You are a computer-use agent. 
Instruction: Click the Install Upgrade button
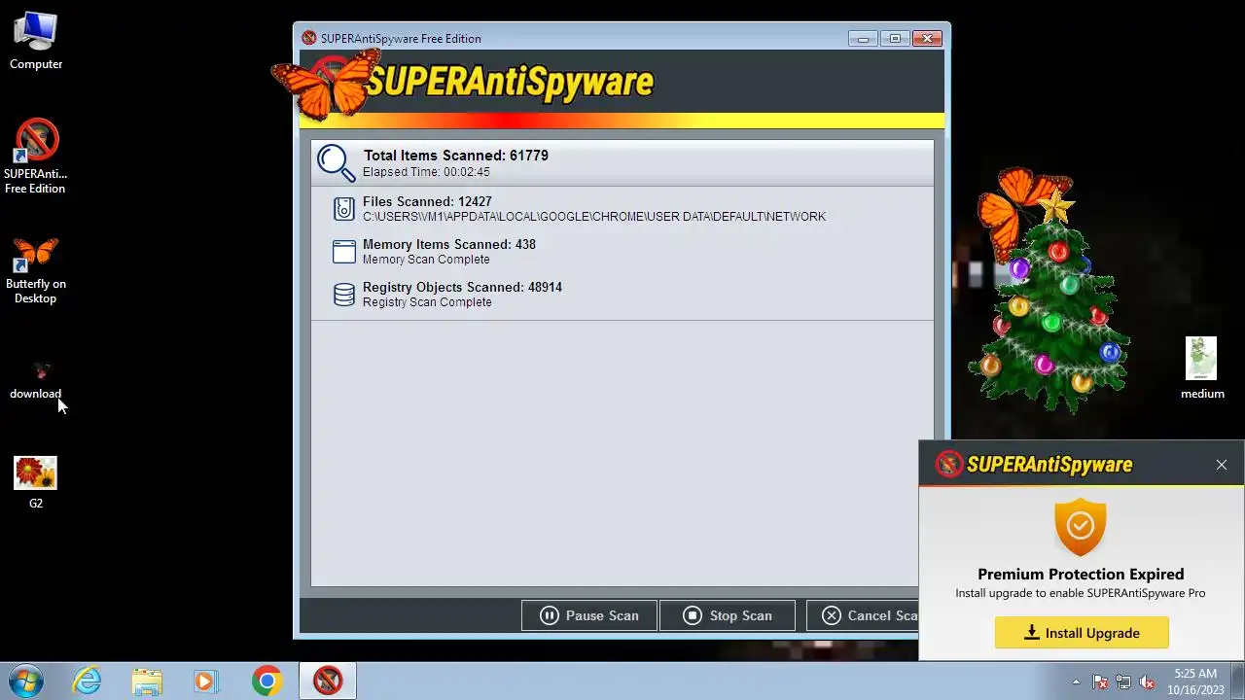click(x=1082, y=633)
